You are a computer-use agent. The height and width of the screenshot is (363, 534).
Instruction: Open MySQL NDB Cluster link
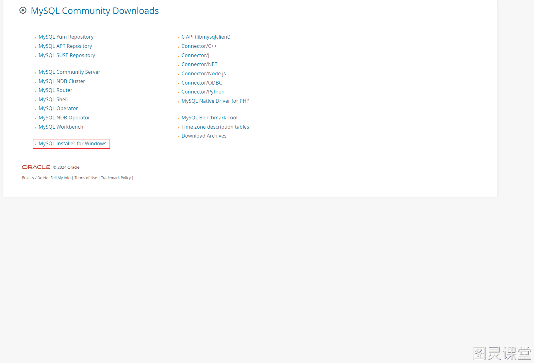[x=62, y=81]
